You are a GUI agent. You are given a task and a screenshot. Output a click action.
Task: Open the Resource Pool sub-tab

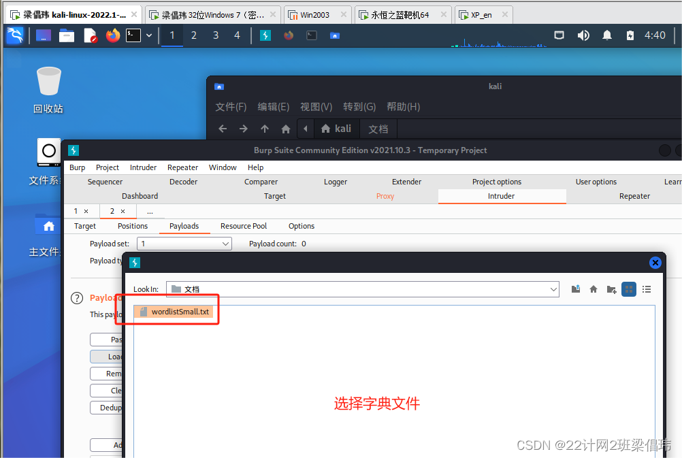click(x=244, y=226)
